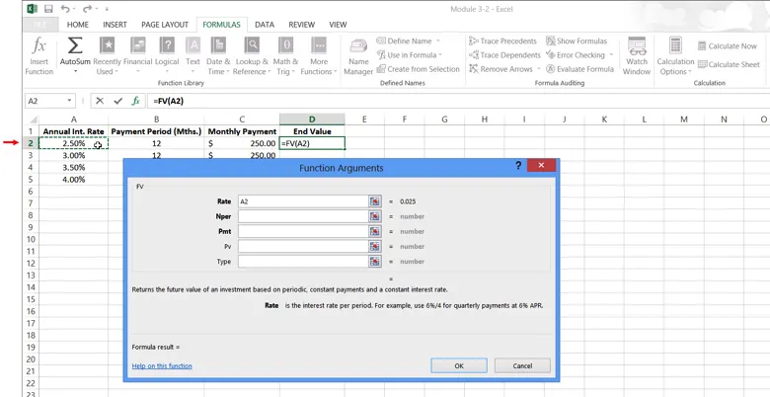The height and width of the screenshot is (397, 770).
Task: Switch to the DATA ribbon tab
Action: coord(265,25)
